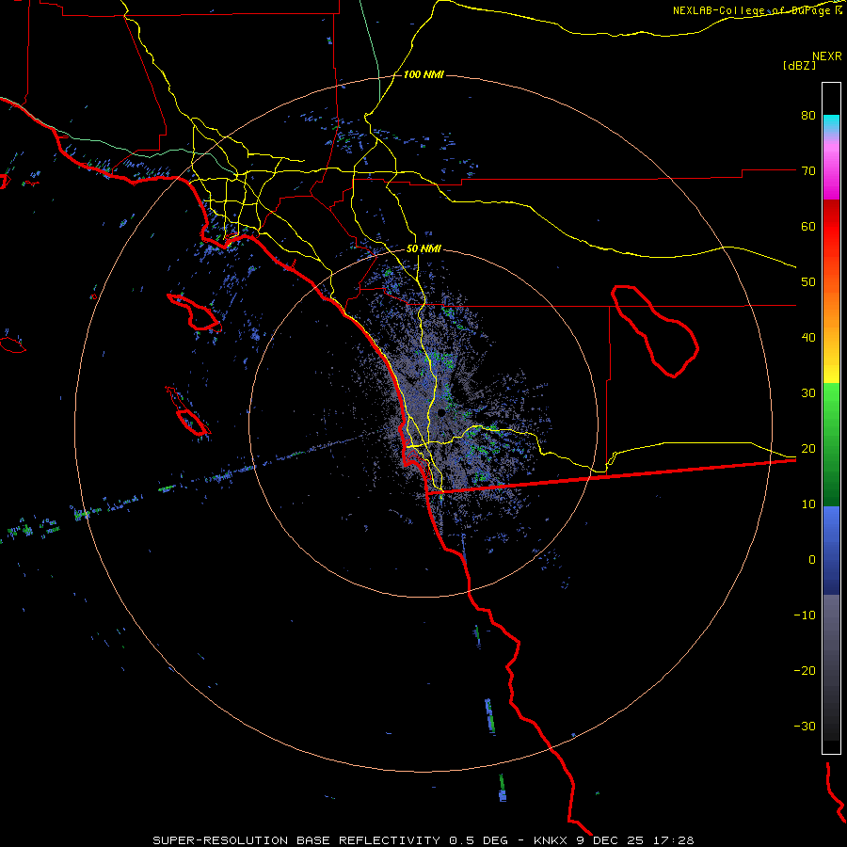Click the 70 value on the dBZ scale
The width and height of the screenshot is (847, 847).
[808, 171]
